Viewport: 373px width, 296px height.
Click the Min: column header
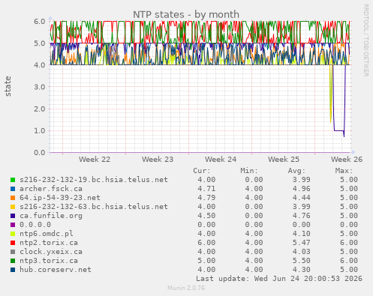click(x=249, y=171)
